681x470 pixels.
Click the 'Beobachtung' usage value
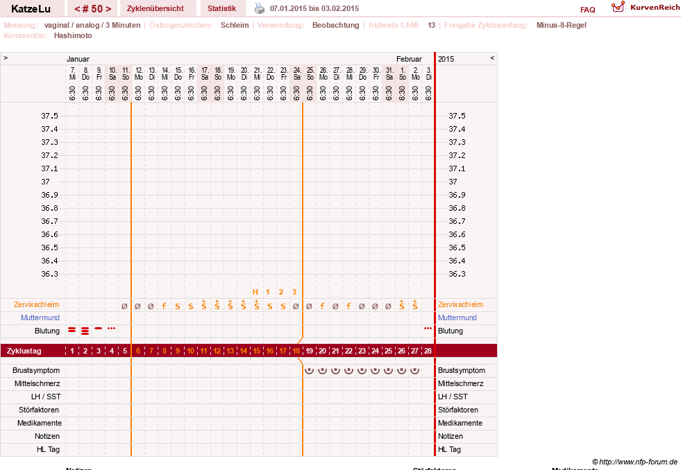[x=336, y=25]
